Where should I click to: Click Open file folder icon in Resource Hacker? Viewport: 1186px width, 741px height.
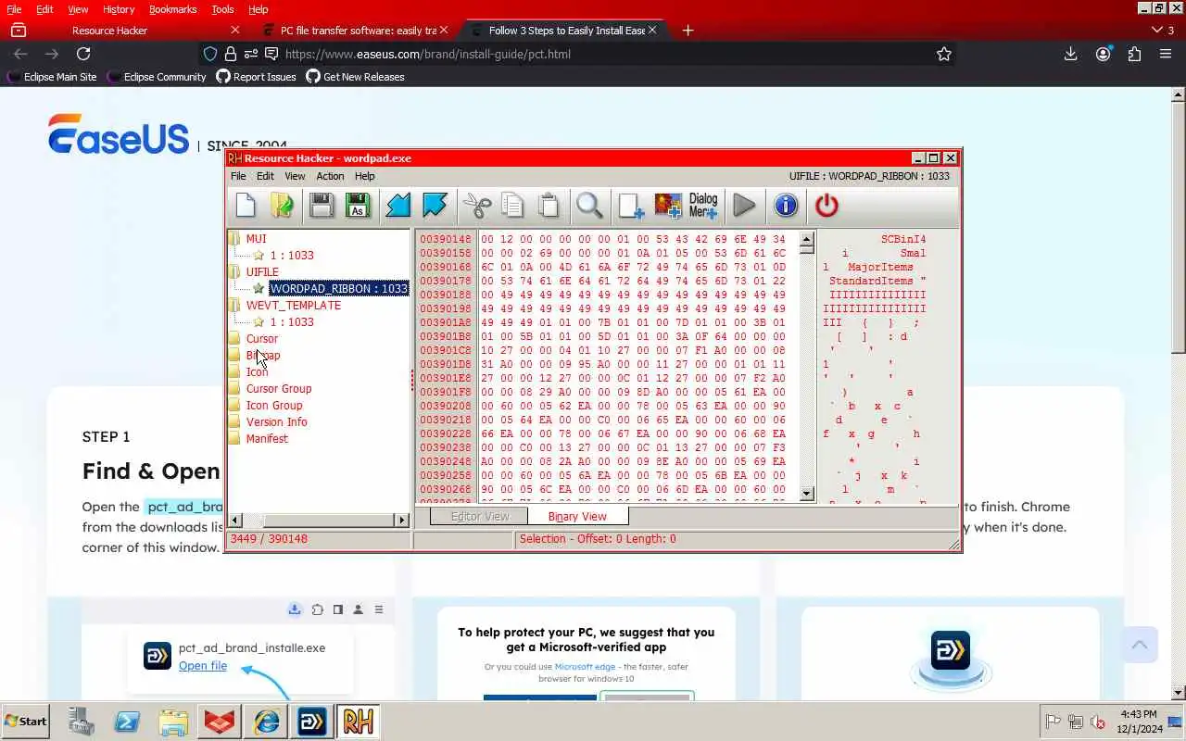point(282,205)
